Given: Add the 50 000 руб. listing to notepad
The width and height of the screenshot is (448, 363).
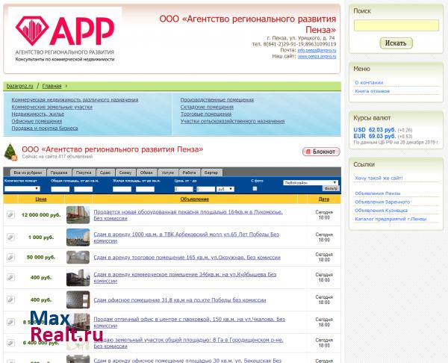Looking at the screenshot, I should [x=10, y=257].
